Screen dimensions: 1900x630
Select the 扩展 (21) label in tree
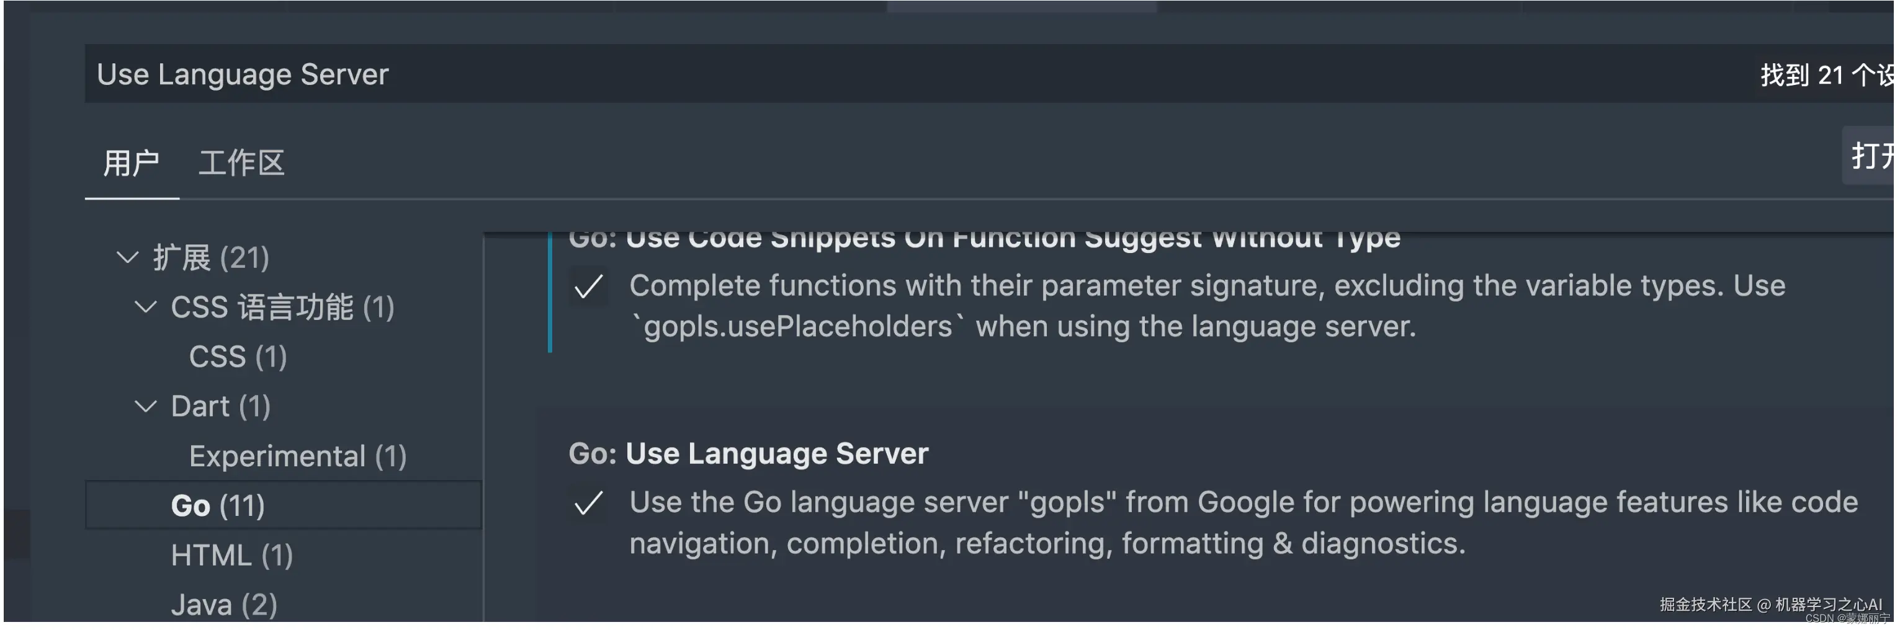click(211, 257)
